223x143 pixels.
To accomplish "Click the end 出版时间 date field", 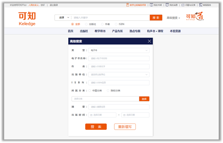I will 136,115.
